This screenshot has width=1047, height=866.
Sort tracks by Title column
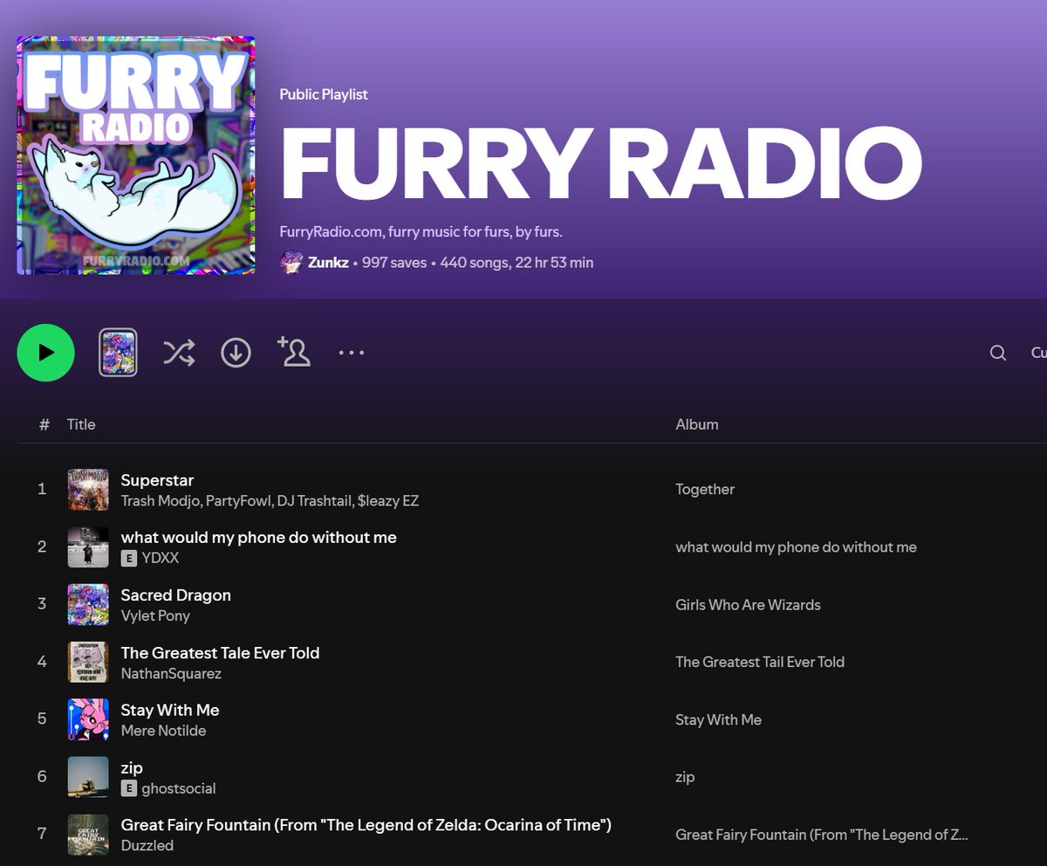click(x=81, y=424)
